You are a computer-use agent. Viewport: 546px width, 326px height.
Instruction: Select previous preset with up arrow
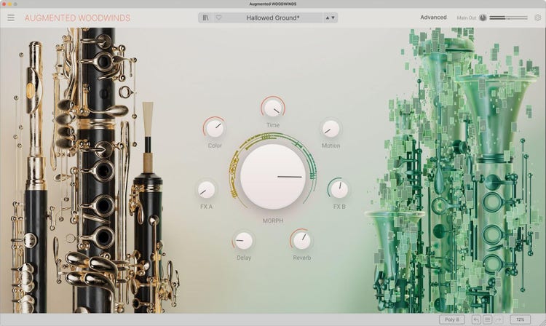coord(327,17)
